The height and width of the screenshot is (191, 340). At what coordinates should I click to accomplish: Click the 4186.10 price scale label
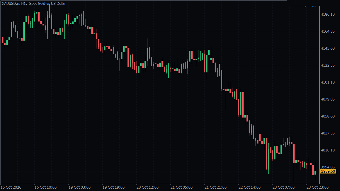click(328, 14)
